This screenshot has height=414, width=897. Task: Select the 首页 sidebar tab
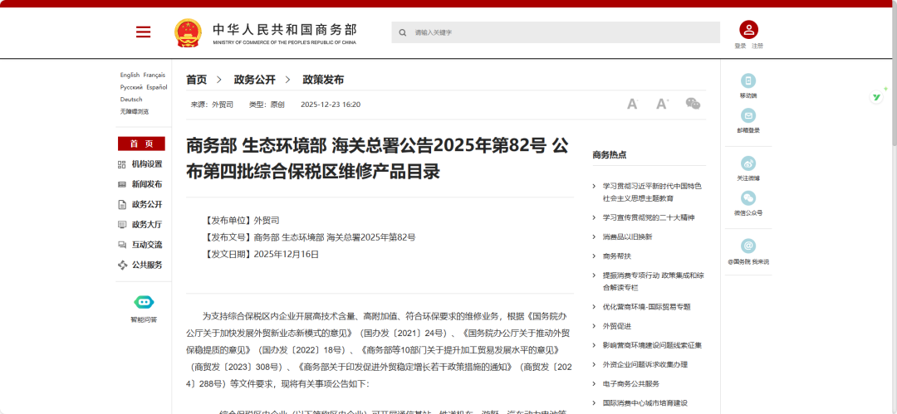click(x=141, y=144)
